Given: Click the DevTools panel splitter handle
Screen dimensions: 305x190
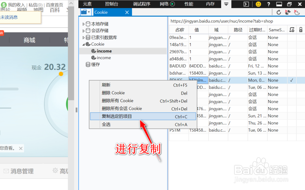Looking at the screenshot, I should tap(77, 110).
